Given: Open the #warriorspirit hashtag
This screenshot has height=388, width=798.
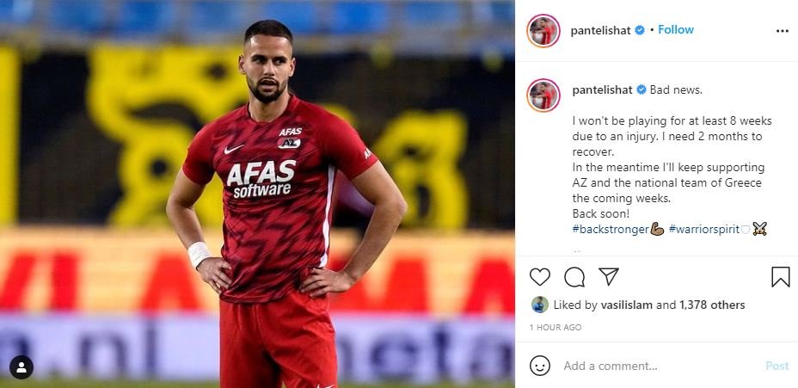Looking at the screenshot, I should [x=704, y=229].
